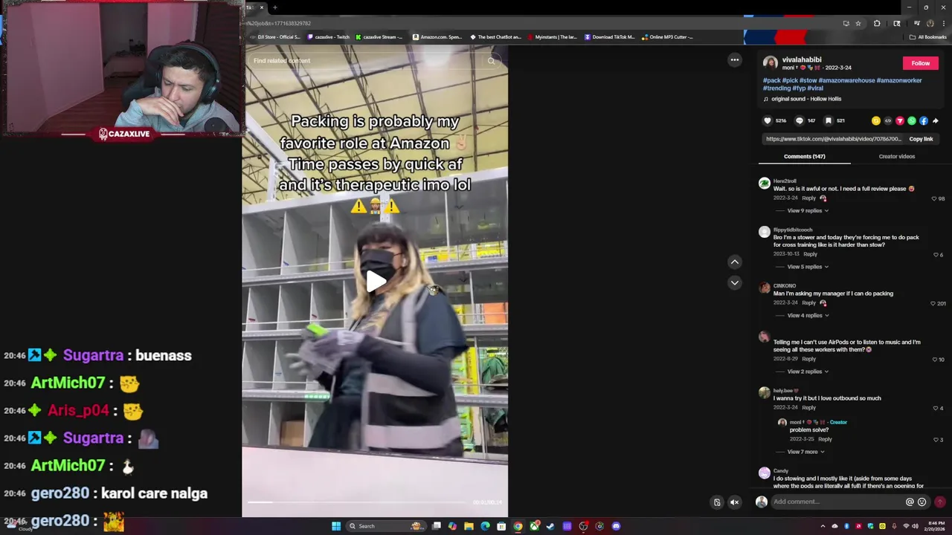This screenshot has width=952, height=535.
Task: Open the #amazonwarehouse hashtag
Action: tap(846, 80)
